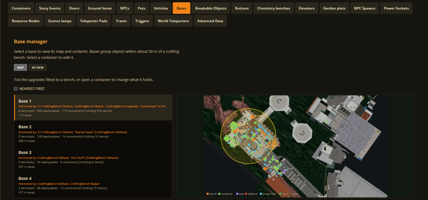428x200 pixels.
Task: Open the Containers tab
Action: click(21, 8)
